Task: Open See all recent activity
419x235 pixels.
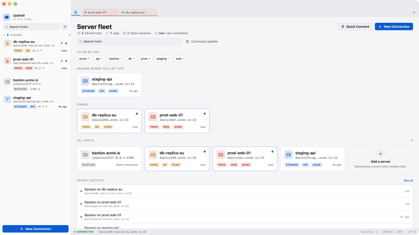Action: [x=408, y=181]
